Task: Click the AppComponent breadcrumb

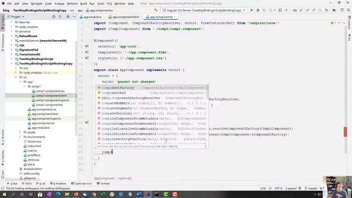Action: (104, 178)
